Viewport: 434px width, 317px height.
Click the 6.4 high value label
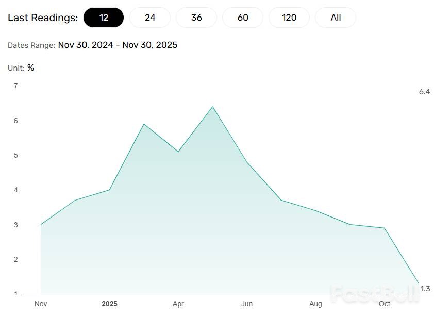pos(424,92)
